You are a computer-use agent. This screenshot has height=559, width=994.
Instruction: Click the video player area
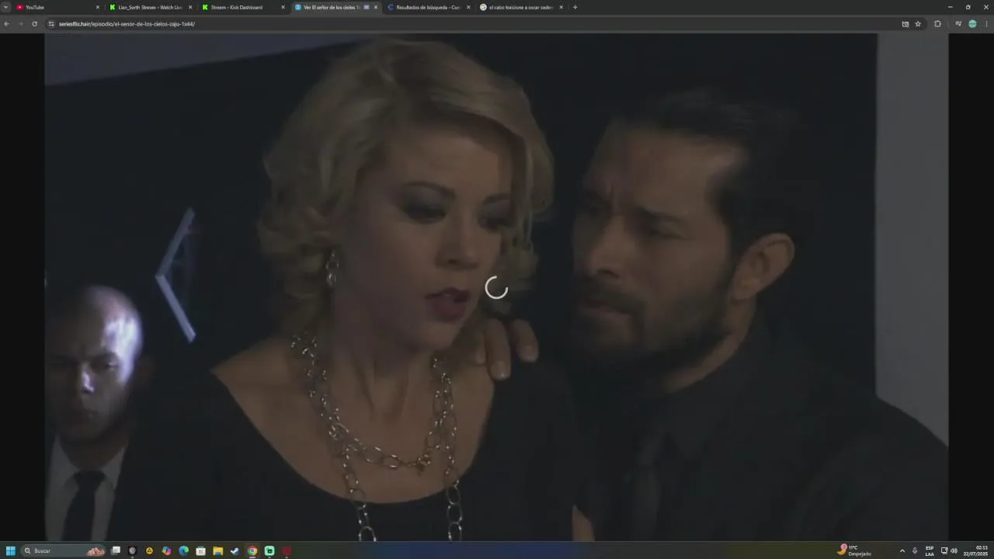point(496,286)
